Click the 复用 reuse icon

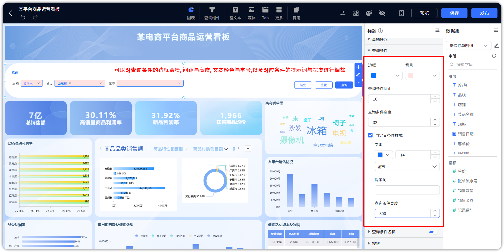(x=296, y=13)
